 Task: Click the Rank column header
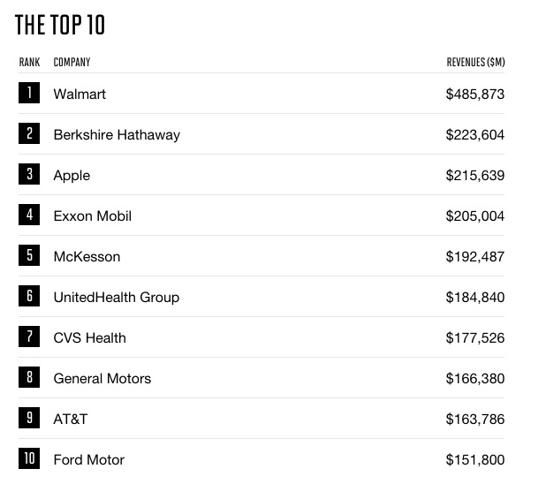tap(29, 63)
